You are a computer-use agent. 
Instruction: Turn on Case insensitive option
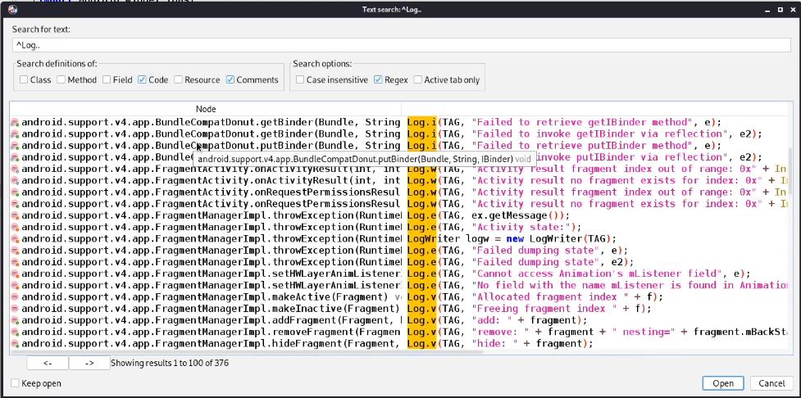tap(300, 79)
